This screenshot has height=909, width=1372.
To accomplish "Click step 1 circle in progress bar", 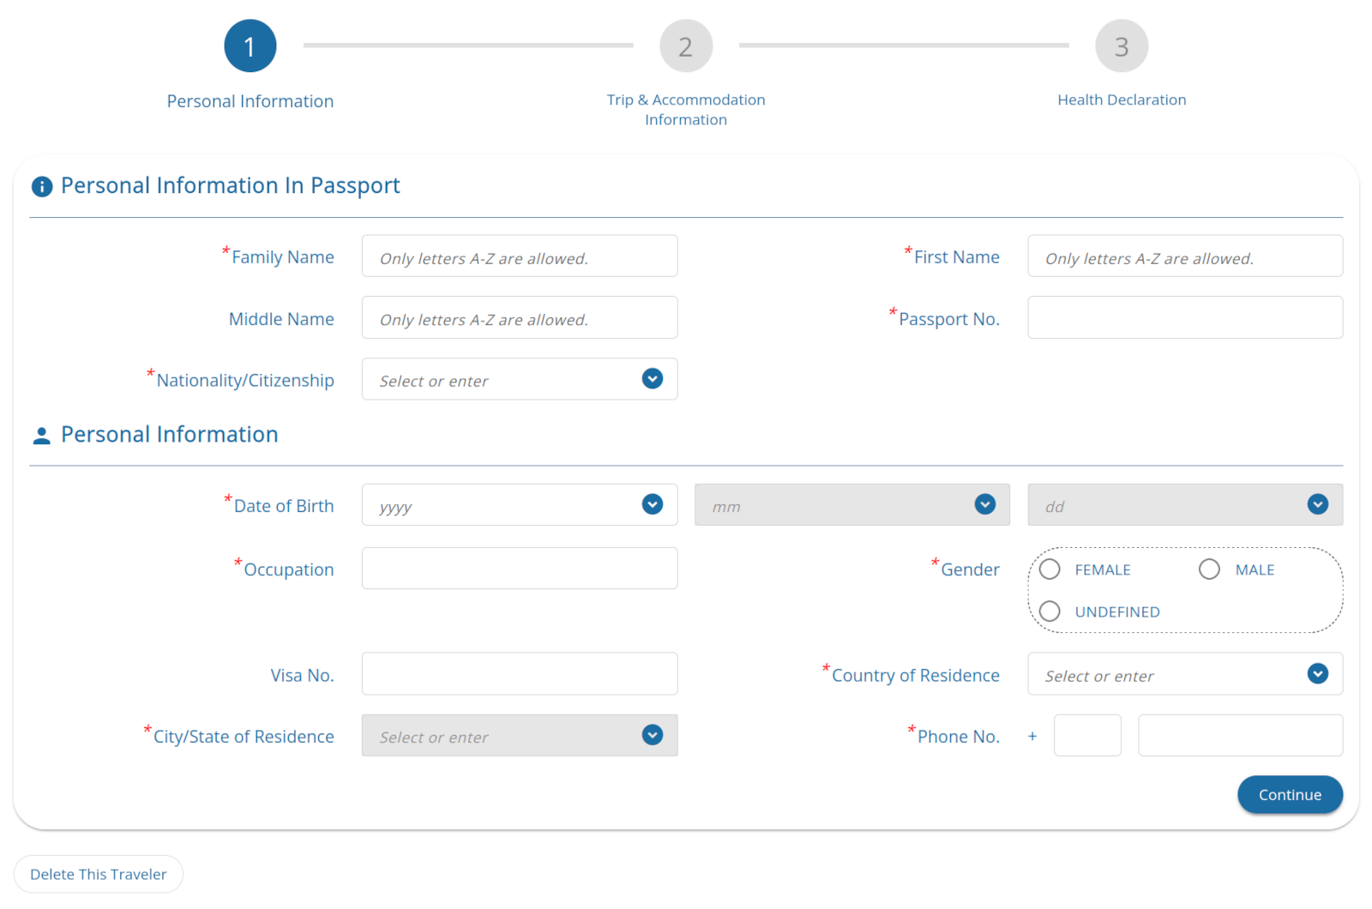I will tap(250, 46).
